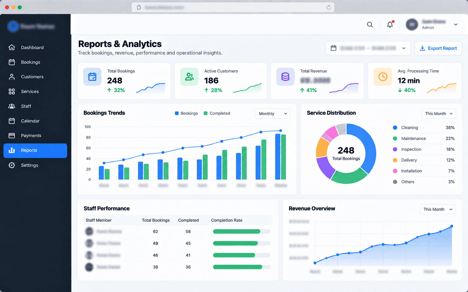Click the Others legend label
This screenshot has width=468, height=292.
408,182
